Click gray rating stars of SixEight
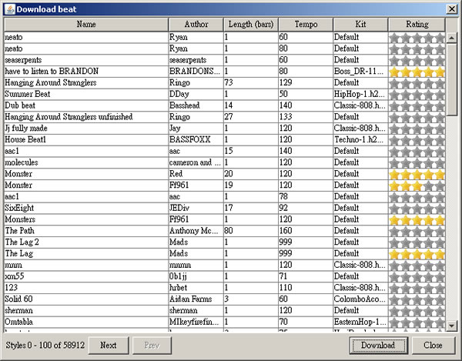This screenshot has height=361, width=462. (417, 208)
